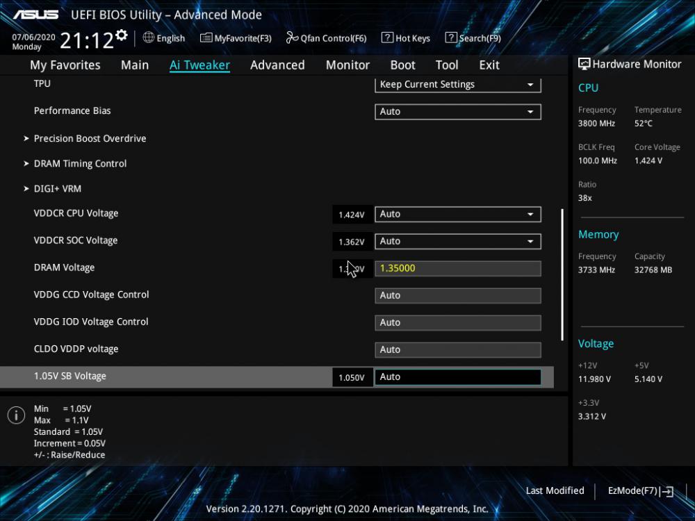The width and height of the screenshot is (695, 521).
Task: Click the VDDG CCD Voltage Control field
Action: click(458, 295)
